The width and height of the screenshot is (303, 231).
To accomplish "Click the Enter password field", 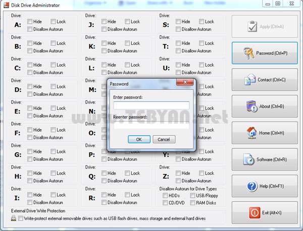I will pos(151,105).
